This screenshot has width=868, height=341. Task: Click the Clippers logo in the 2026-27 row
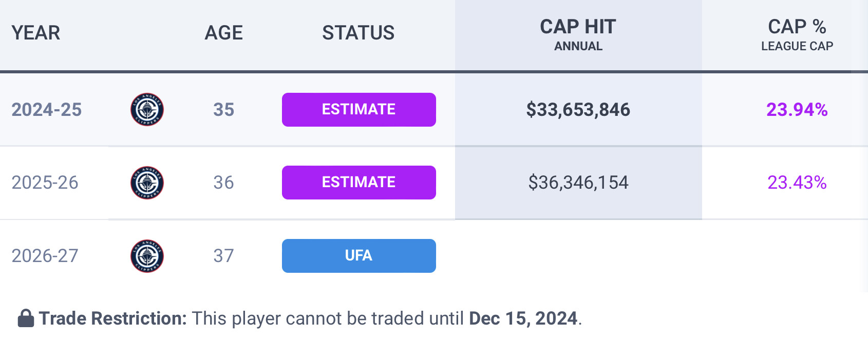147,256
